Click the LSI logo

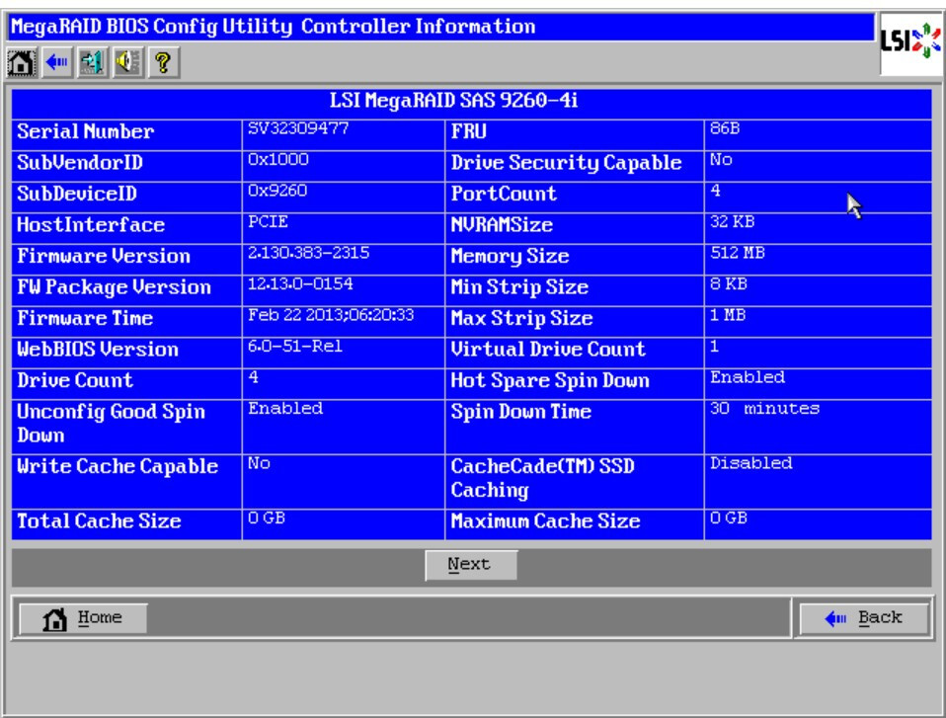coord(910,42)
